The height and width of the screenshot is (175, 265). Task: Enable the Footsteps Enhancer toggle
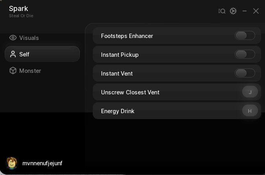[245, 36]
